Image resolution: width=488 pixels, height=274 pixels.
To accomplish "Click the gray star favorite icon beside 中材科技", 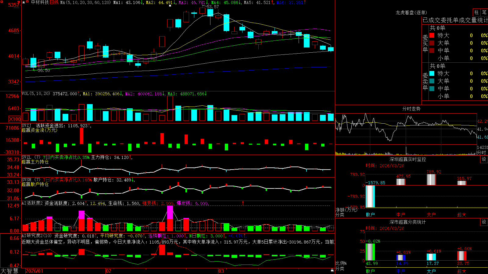I will tap(24, 2).
